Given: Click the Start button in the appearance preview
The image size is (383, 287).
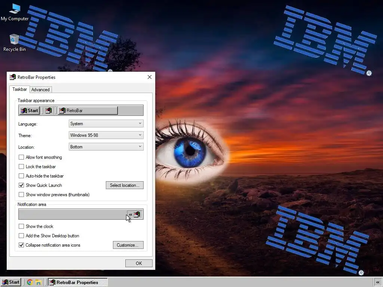Looking at the screenshot, I should click(x=29, y=111).
